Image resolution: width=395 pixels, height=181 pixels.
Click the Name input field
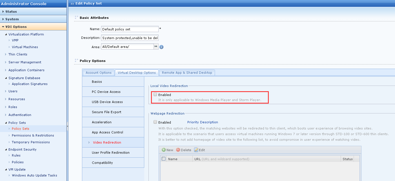coord(130,29)
